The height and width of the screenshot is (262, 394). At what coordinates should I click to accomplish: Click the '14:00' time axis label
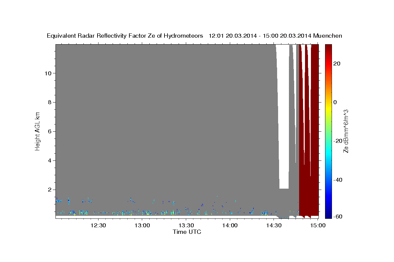click(230, 225)
